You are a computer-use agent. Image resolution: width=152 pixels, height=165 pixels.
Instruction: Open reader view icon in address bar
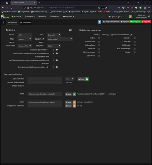coord(99,8)
